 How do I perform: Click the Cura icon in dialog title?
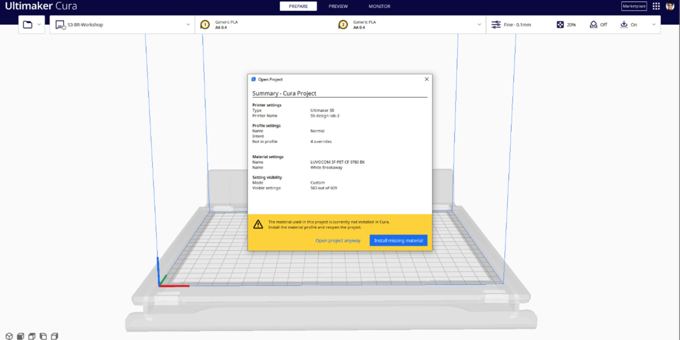254,79
